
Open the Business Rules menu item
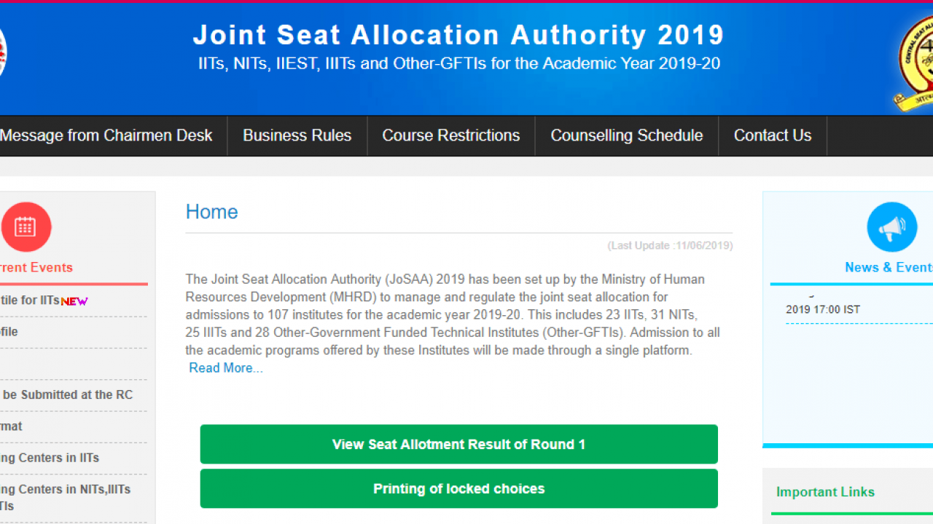click(297, 135)
